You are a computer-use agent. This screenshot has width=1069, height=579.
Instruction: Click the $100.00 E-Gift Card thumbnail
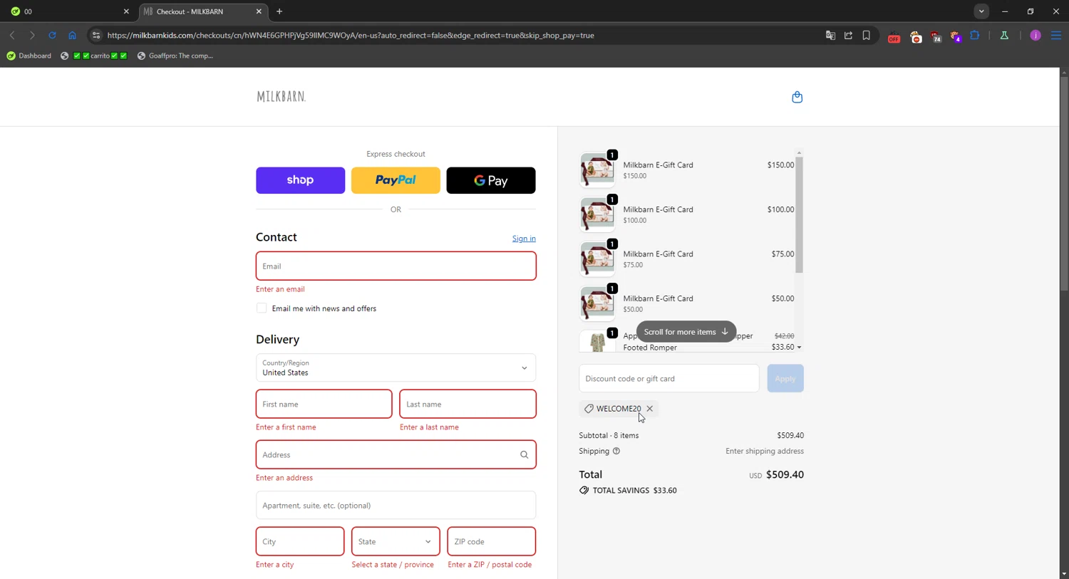pos(597,214)
